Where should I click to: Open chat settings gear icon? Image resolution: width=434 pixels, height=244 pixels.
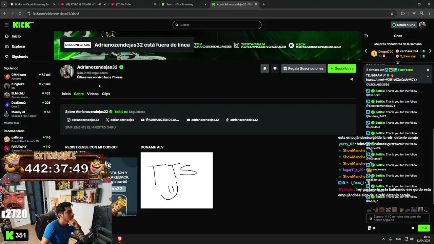[413, 228]
